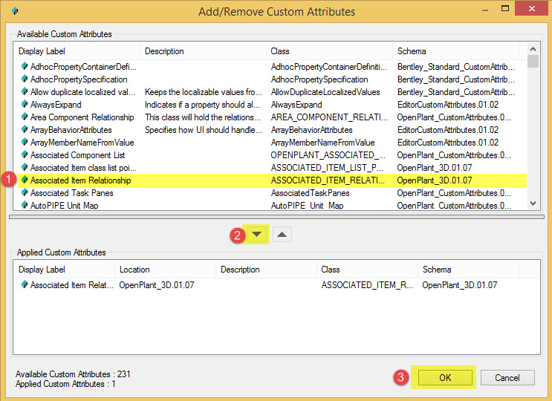Select Associated Item Relationship in available list
Screen dimensions: 552x401
pos(80,180)
